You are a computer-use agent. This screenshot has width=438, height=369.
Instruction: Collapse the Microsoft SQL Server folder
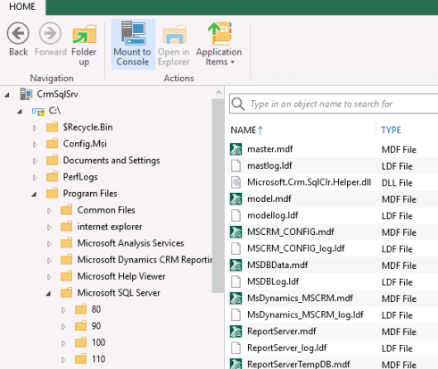[48, 294]
